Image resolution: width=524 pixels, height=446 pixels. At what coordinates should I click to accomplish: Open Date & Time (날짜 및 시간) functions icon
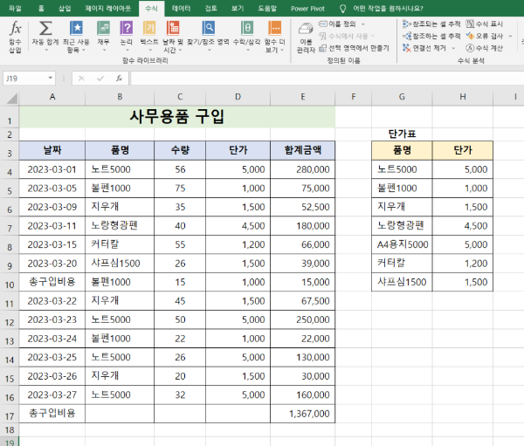pyautogui.click(x=173, y=28)
